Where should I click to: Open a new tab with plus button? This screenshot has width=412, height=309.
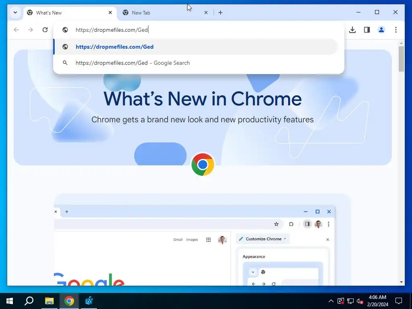220,12
